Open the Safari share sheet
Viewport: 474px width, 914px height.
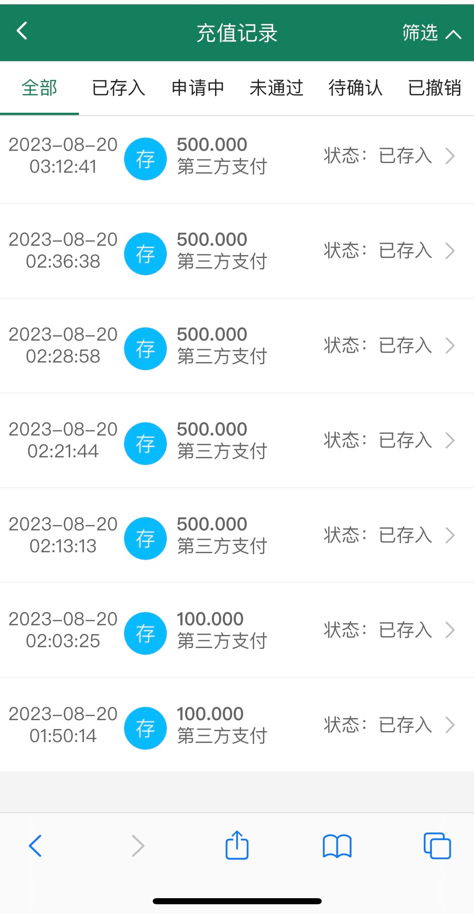pos(237,845)
